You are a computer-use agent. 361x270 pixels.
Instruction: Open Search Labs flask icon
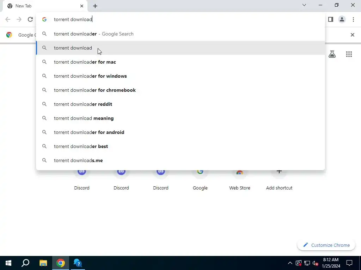pyautogui.click(x=332, y=54)
